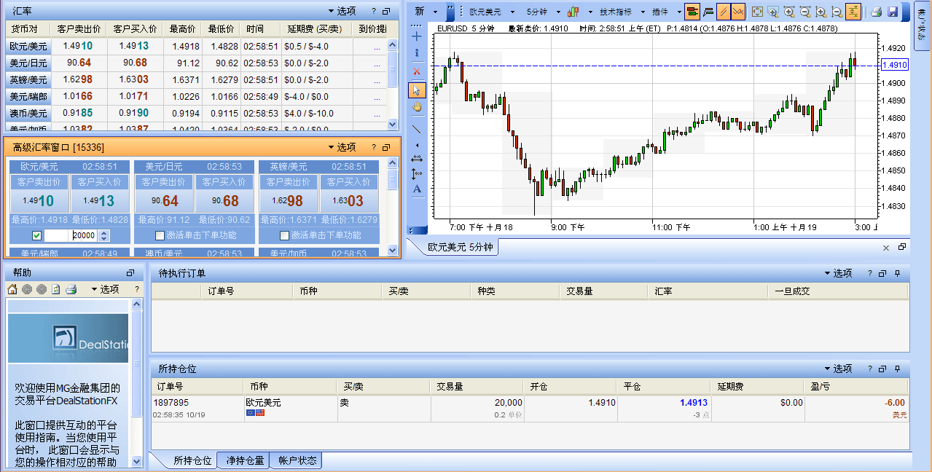Screen dimensions: 932x472
Task: Open 选项 dropdown in 帮助 panel
Action: click(105, 289)
